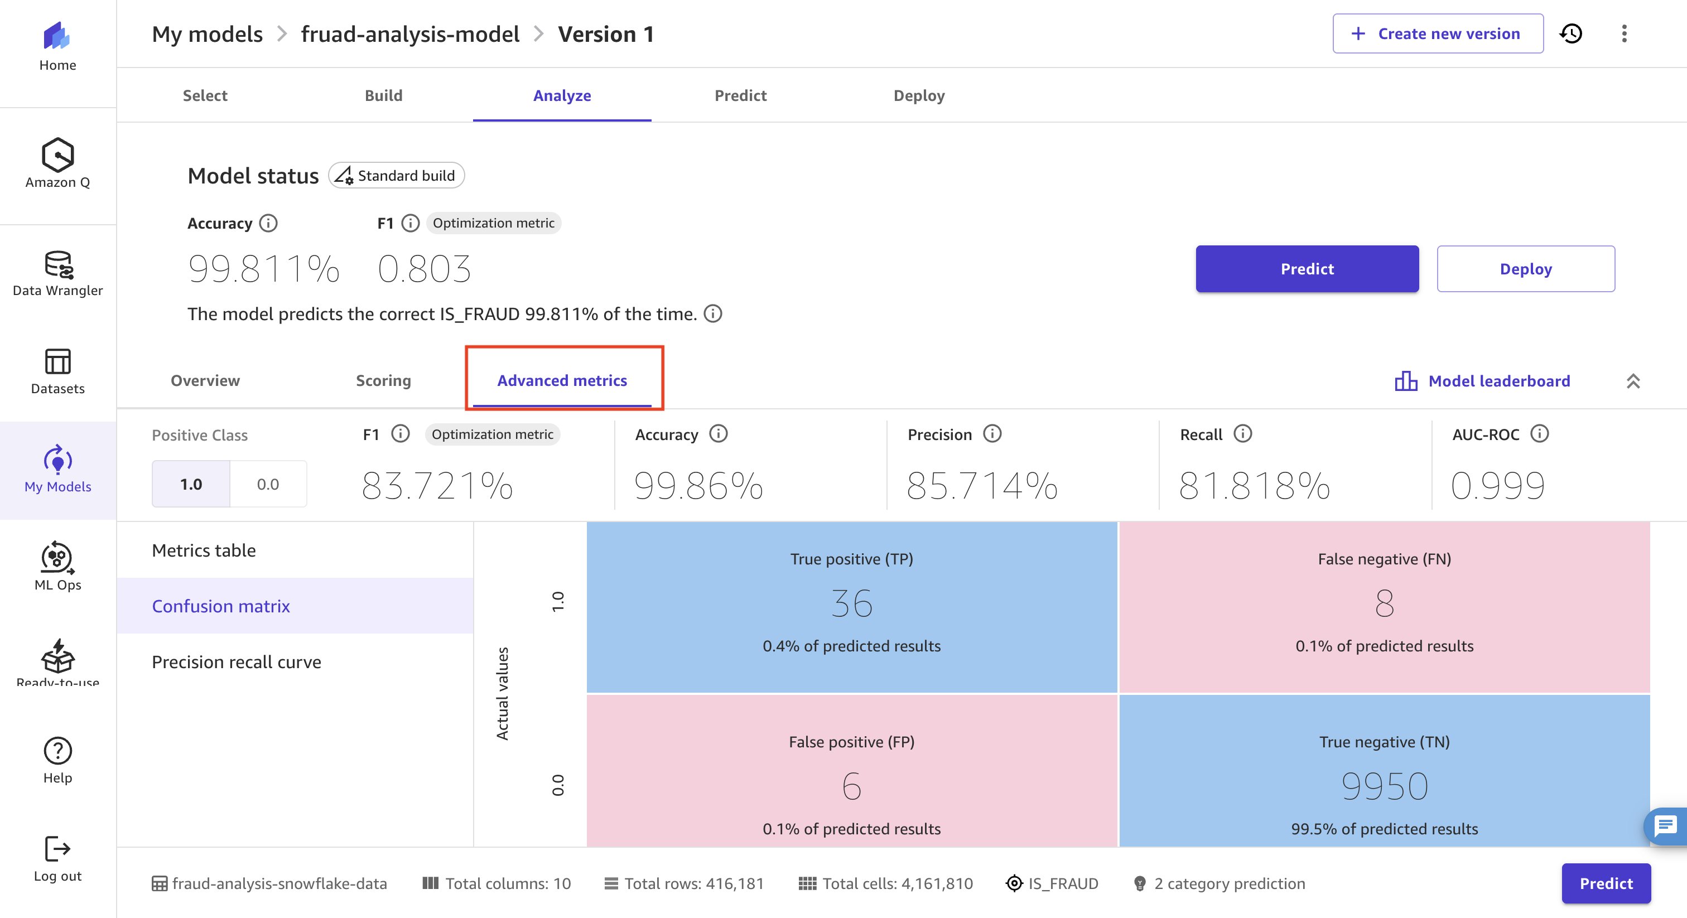Click the lightbulb category prediction icon
This screenshot has height=918, width=1687.
coord(1140,883)
